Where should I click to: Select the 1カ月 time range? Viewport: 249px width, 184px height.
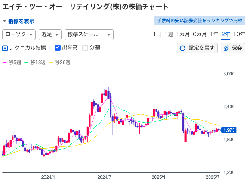point(183,34)
